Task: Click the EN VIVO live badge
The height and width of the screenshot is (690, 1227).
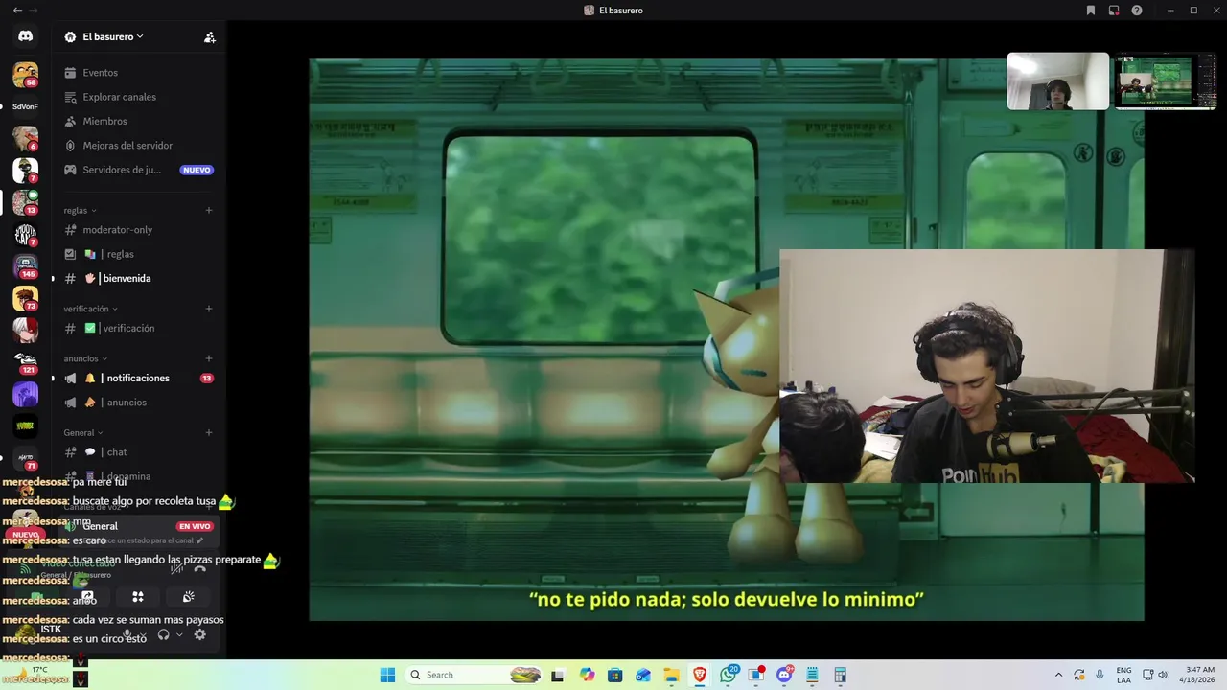Action: tap(195, 526)
